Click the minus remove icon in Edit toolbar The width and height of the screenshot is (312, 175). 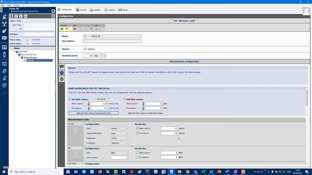tap(91, 29)
